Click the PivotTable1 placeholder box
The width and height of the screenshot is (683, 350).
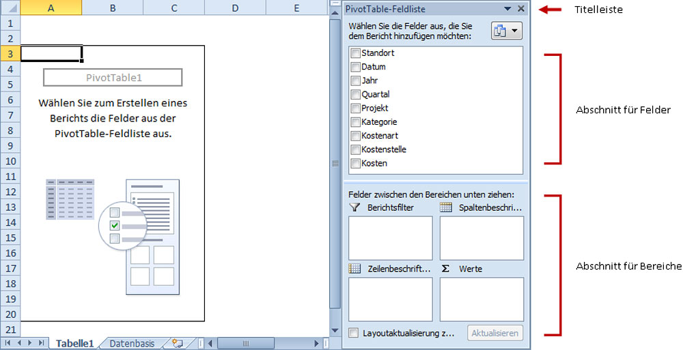pyautogui.click(x=113, y=78)
